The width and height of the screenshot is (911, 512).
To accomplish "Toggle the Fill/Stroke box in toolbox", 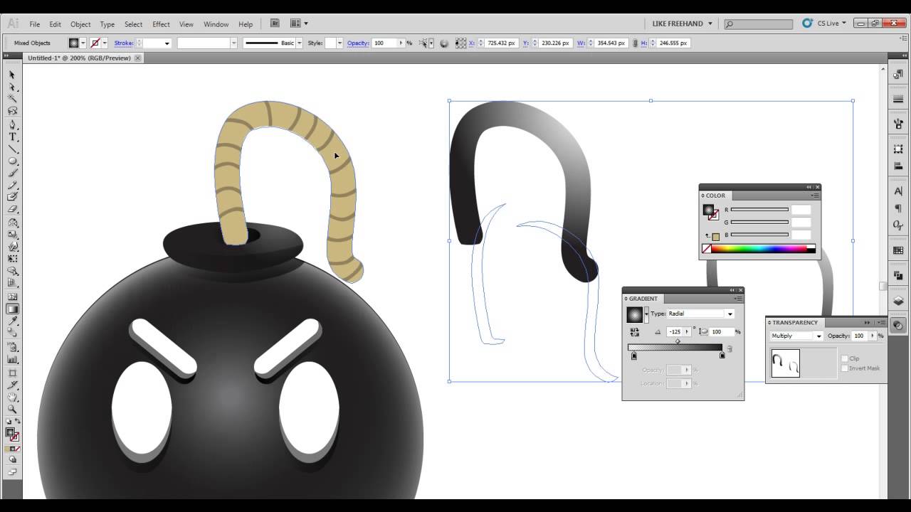I will point(12,433).
